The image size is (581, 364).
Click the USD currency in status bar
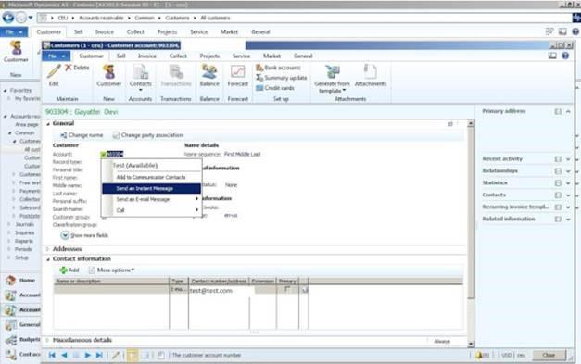click(506, 355)
